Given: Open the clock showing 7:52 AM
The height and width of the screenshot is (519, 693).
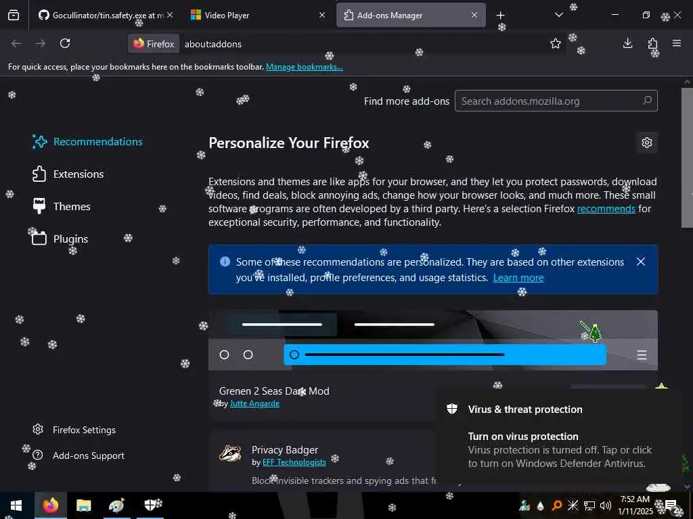Looking at the screenshot, I should [x=635, y=505].
